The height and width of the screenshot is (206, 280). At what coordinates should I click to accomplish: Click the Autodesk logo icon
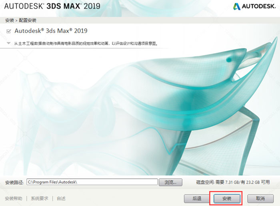click(237, 6)
